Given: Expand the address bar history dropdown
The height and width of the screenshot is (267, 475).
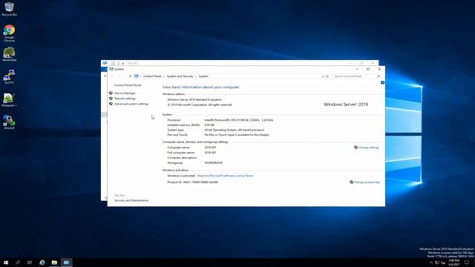Looking at the screenshot, I should pos(323,76).
